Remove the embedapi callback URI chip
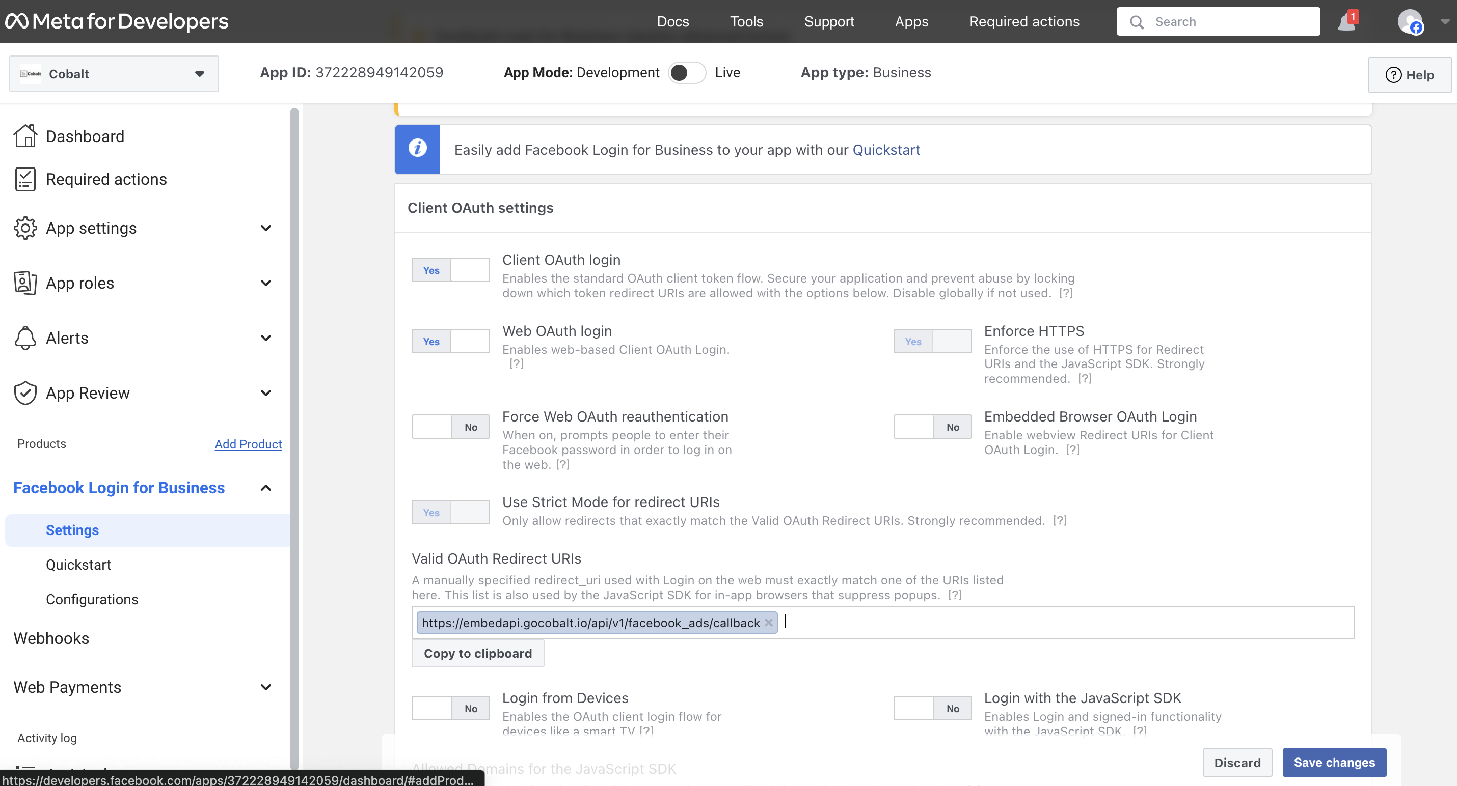Viewport: 1457px width, 786px height. coord(769,623)
